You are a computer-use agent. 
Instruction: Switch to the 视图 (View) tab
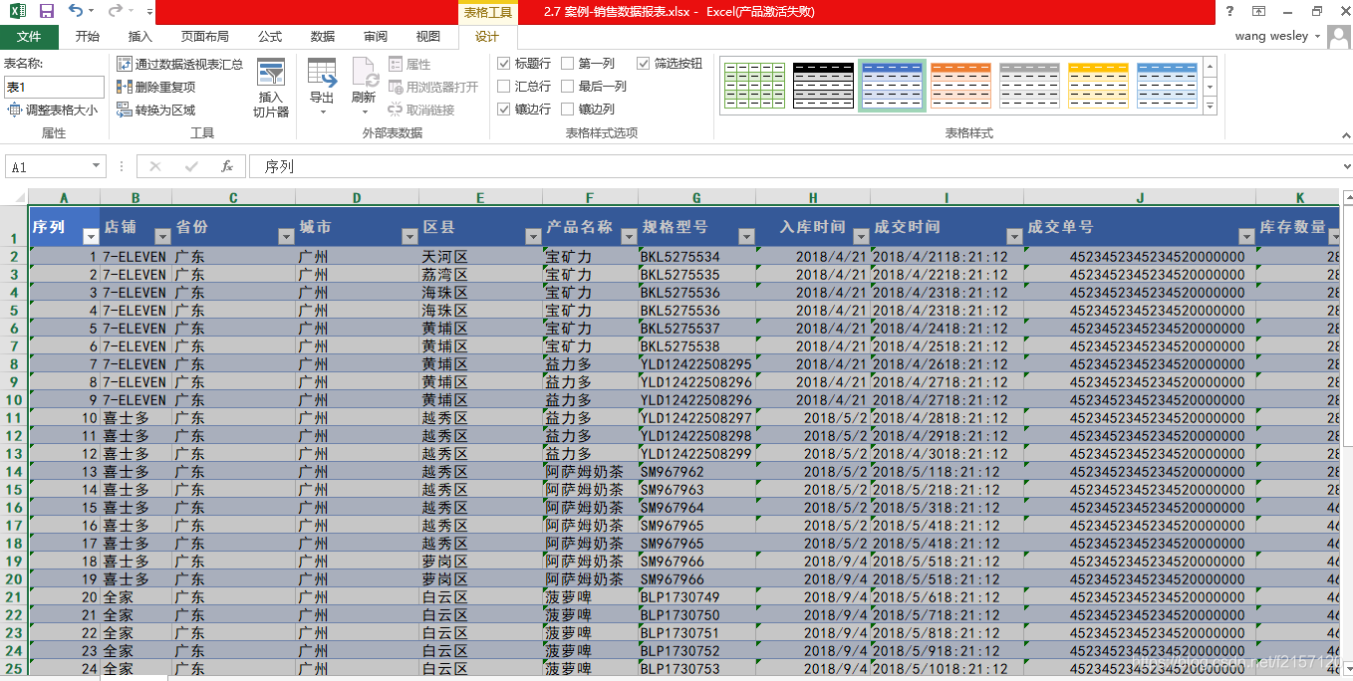(428, 37)
